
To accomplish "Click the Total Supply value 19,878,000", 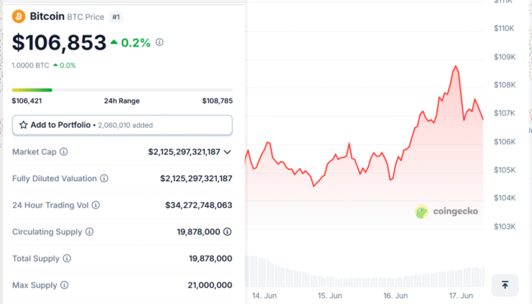I will [x=211, y=259].
